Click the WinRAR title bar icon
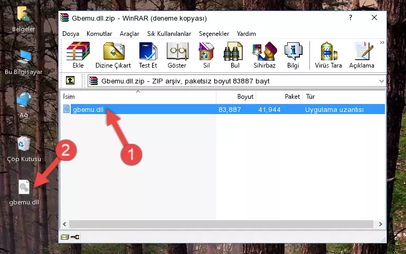 (64, 18)
